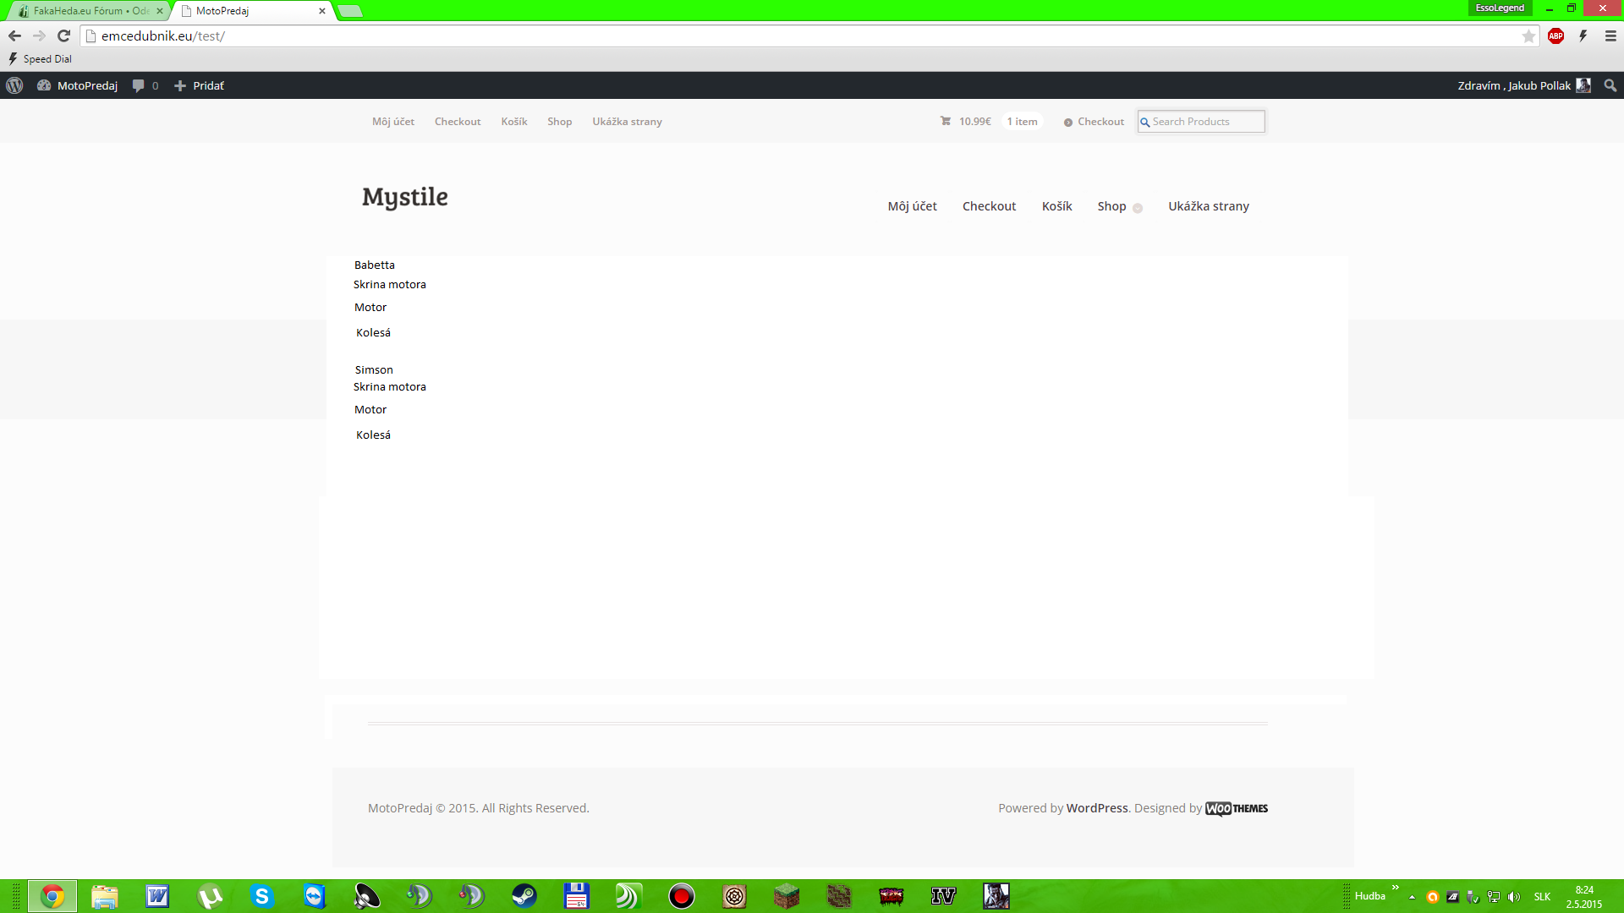Open Košík in main navigation
This screenshot has width=1624, height=913.
coord(1056,206)
